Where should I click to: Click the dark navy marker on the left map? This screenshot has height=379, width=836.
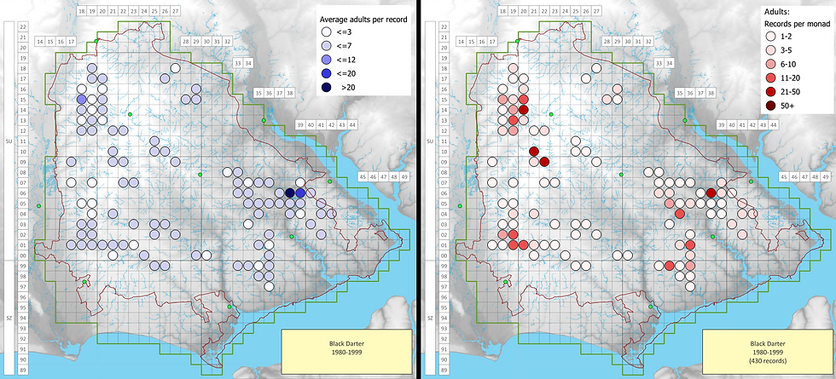pyautogui.click(x=290, y=192)
